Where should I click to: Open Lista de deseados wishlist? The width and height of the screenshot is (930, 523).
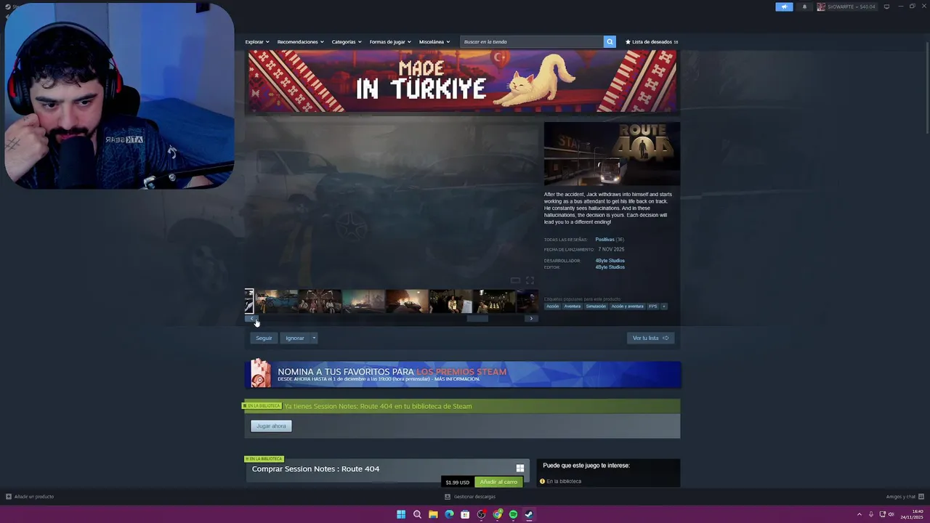[652, 41]
